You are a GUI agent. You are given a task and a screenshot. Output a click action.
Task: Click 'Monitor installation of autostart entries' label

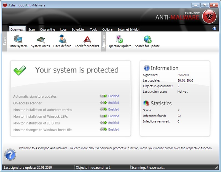coord(43,110)
